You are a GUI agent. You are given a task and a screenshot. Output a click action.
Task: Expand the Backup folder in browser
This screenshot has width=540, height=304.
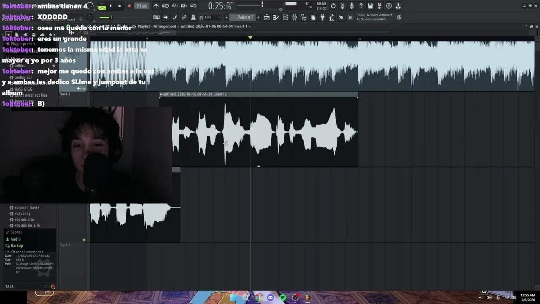click(17, 246)
